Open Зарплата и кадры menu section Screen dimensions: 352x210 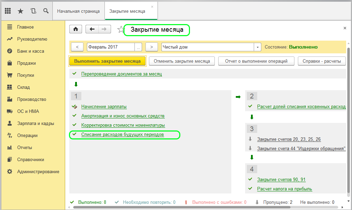[36, 123]
